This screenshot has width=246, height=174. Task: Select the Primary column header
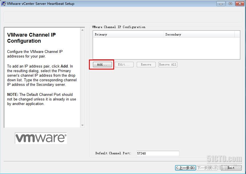click(128, 34)
